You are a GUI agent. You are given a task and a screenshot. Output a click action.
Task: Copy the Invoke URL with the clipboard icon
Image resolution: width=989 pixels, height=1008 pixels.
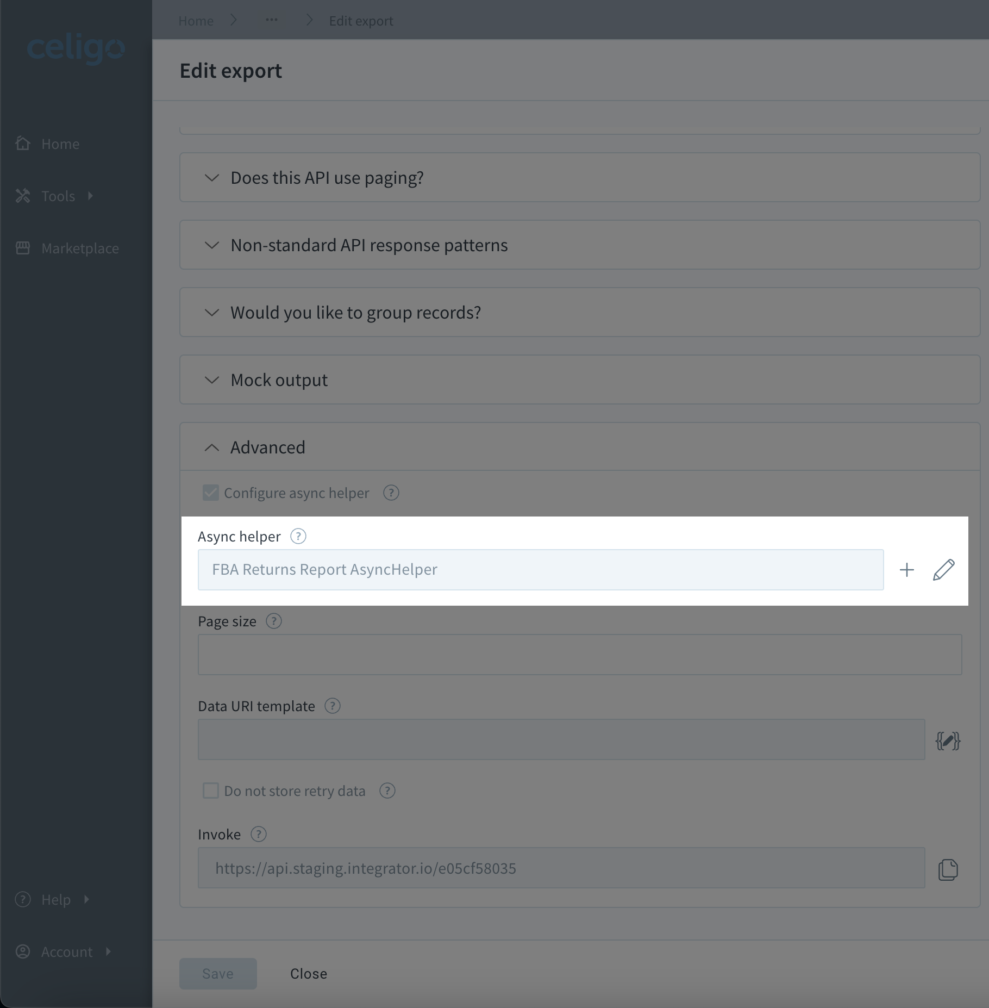click(x=948, y=869)
